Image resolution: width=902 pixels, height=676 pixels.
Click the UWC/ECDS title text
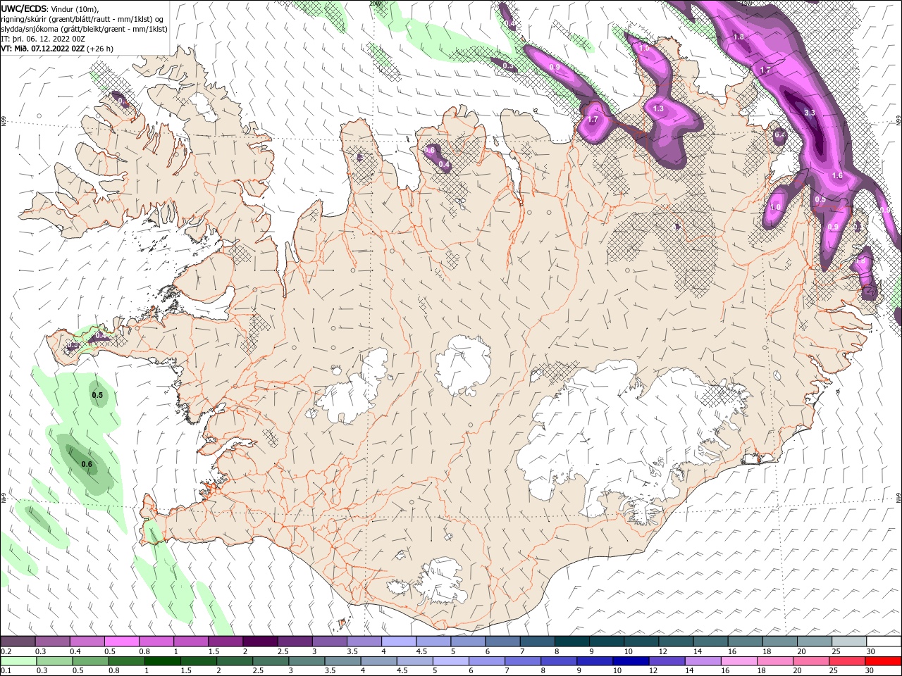(x=23, y=8)
